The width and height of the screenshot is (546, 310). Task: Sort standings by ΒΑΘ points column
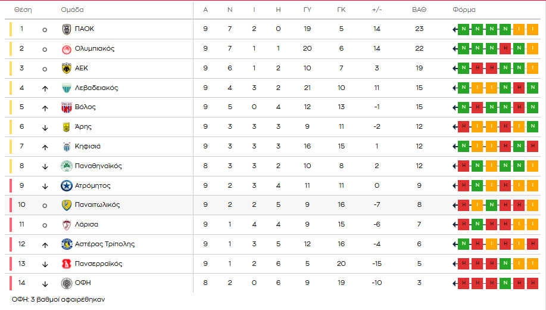(419, 10)
